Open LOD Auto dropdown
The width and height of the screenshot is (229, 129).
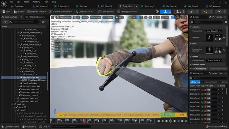tap(108, 18)
